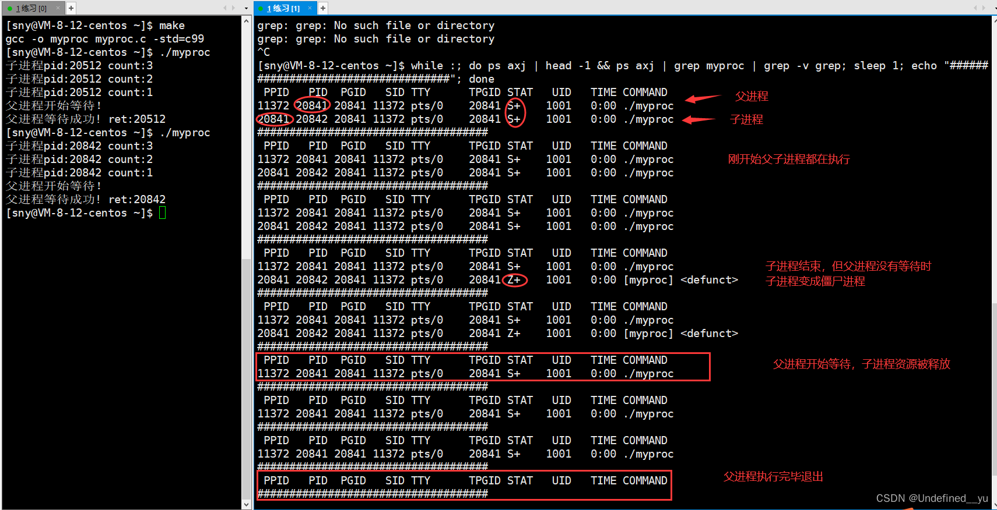Click the line '父进程等待成功! ret:20512'
The height and width of the screenshot is (510, 997).
point(86,119)
